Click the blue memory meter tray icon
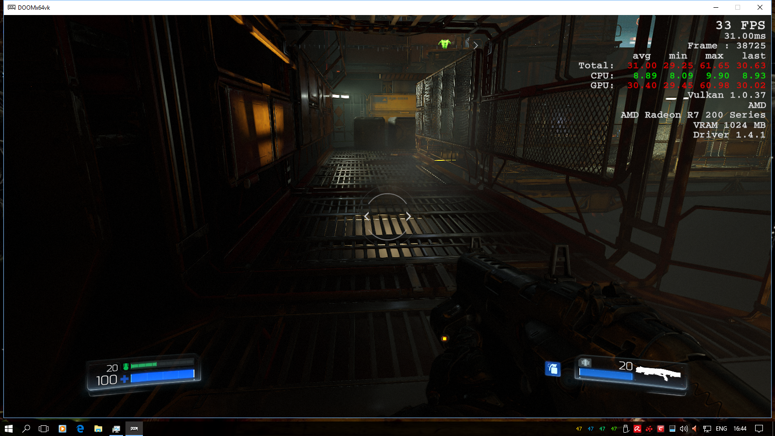The width and height of the screenshot is (775, 436). [x=672, y=429]
